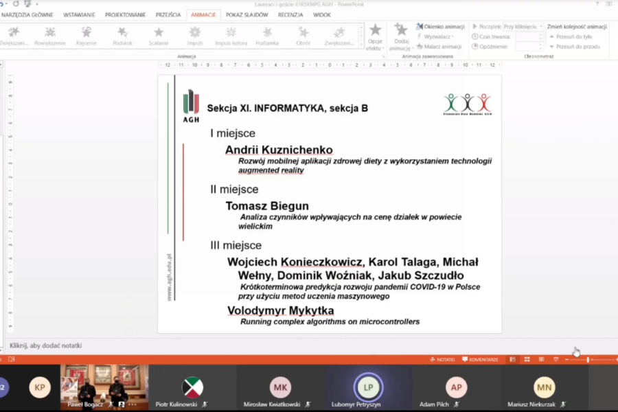The width and height of the screenshot is (618, 412).
Task: Select the Podskok animation effect
Action: (122, 36)
